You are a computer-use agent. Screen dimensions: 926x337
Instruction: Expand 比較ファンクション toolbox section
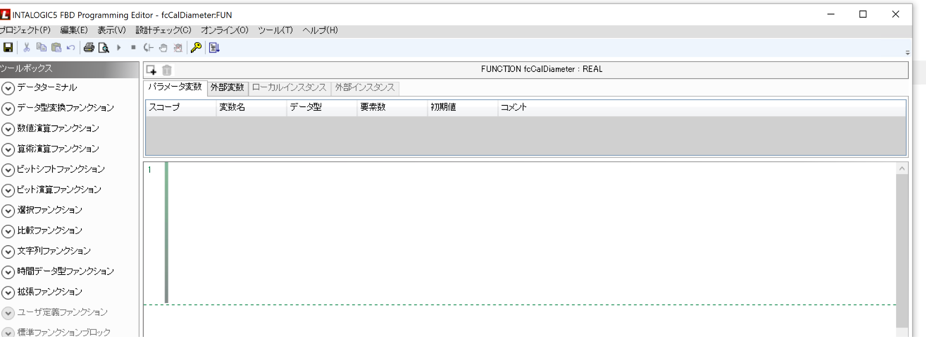8,231
